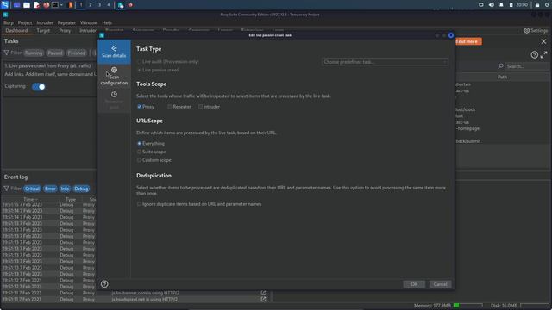The width and height of the screenshot is (552, 310).
Task: Select the Custom scope radio button
Action: [x=140, y=160]
